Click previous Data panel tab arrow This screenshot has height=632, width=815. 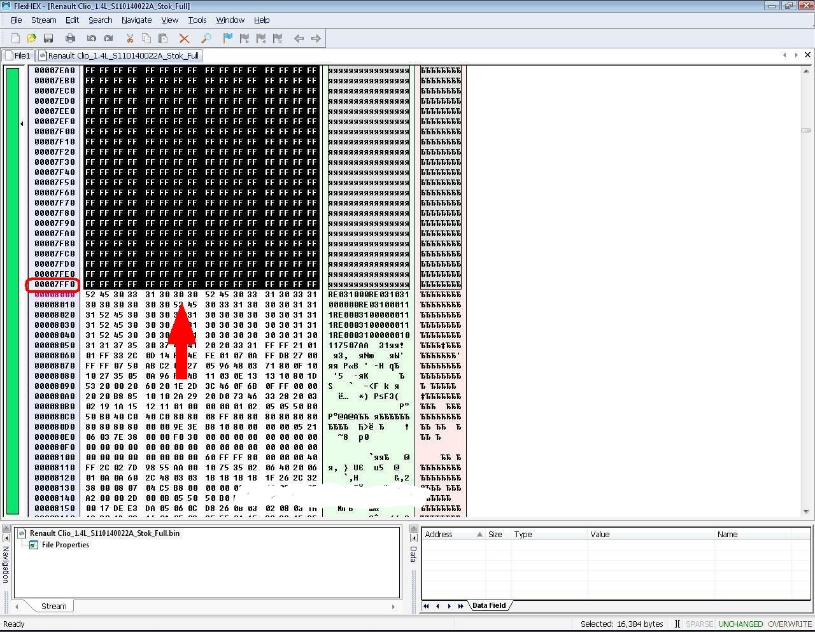point(437,606)
